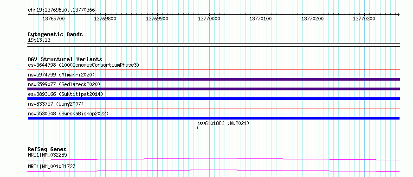Open variant nsv6101886 (Wu2021)
Image resolution: width=413 pixels, height=177 pixels.
pos(223,123)
